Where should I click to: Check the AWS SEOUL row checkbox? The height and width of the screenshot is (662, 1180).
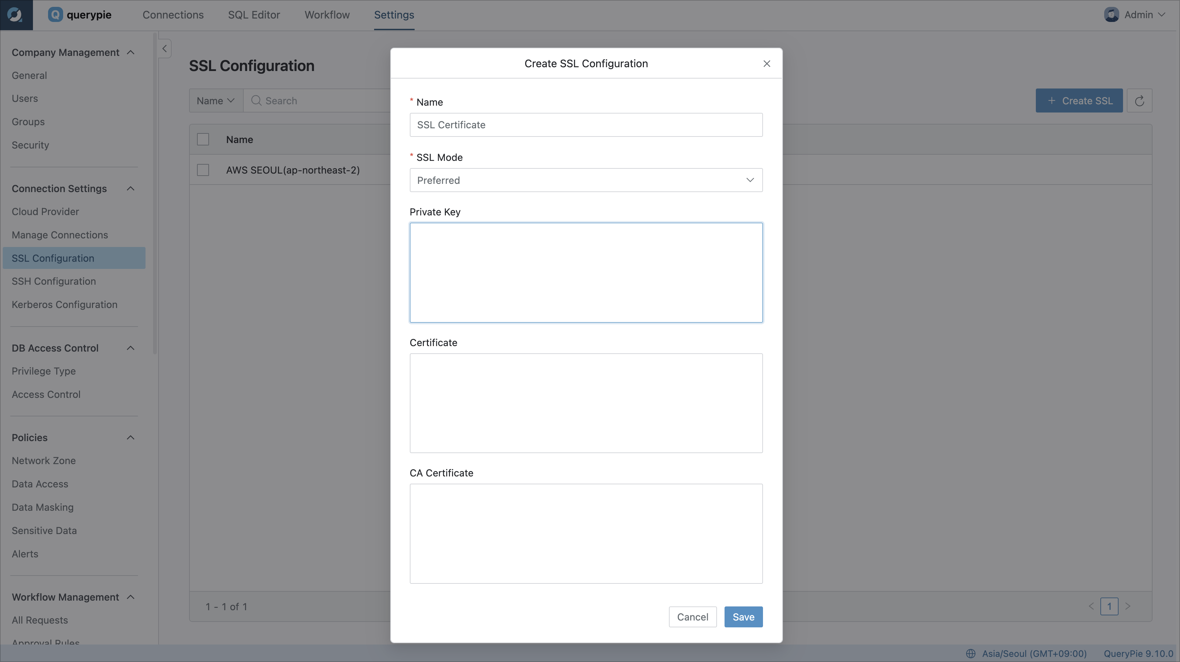pos(203,170)
